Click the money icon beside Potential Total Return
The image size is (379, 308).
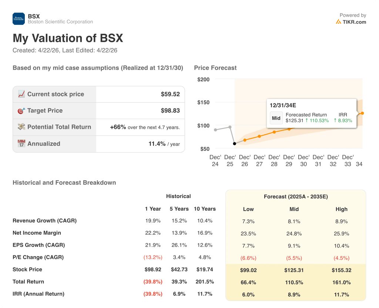21,127
